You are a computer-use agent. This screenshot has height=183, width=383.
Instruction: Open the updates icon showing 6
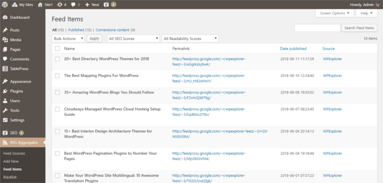(59, 5)
